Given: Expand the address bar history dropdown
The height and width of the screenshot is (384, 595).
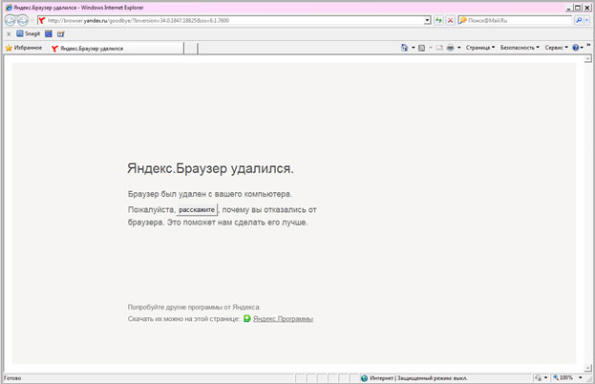Looking at the screenshot, I should pyautogui.click(x=427, y=20).
